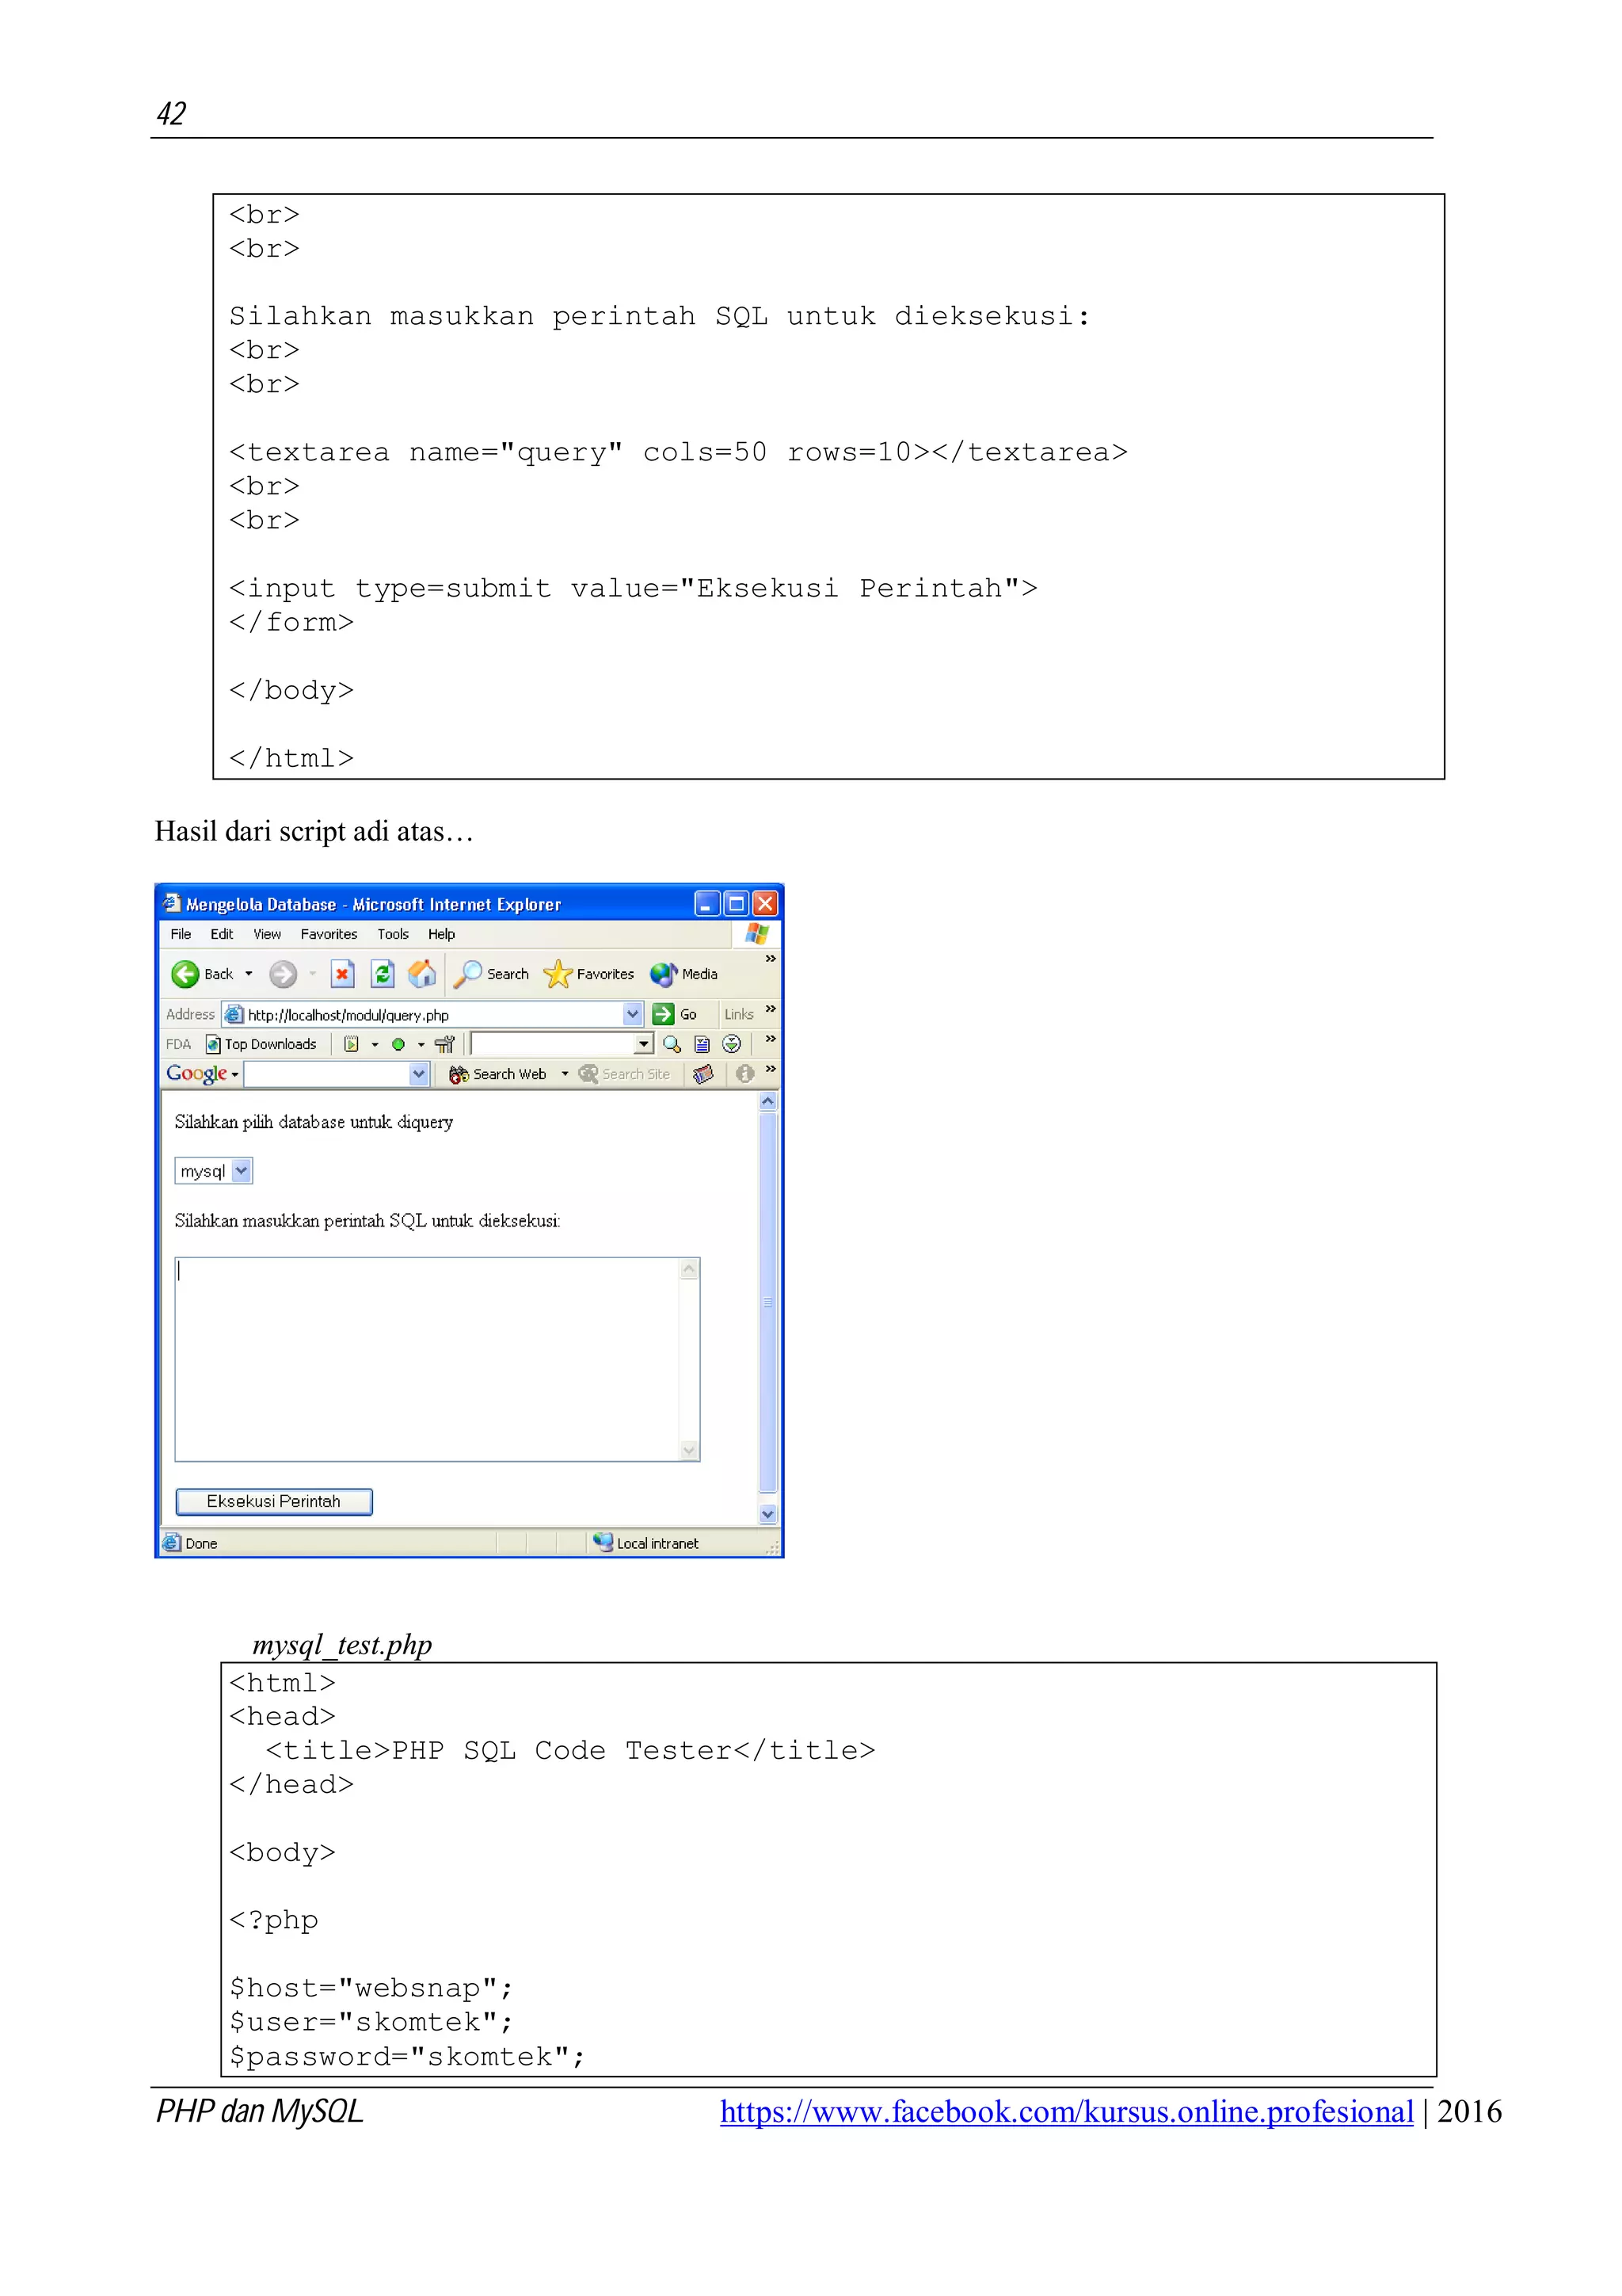Click the IE page icon in title bar
This screenshot has width=1622, height=2296.
coord(172,903)
